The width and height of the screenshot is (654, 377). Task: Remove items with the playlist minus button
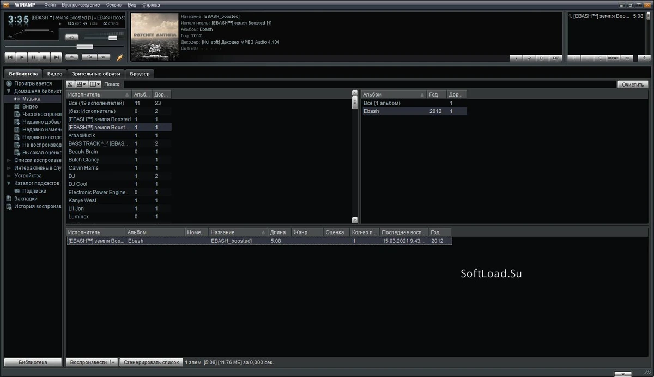click(587, 58)
